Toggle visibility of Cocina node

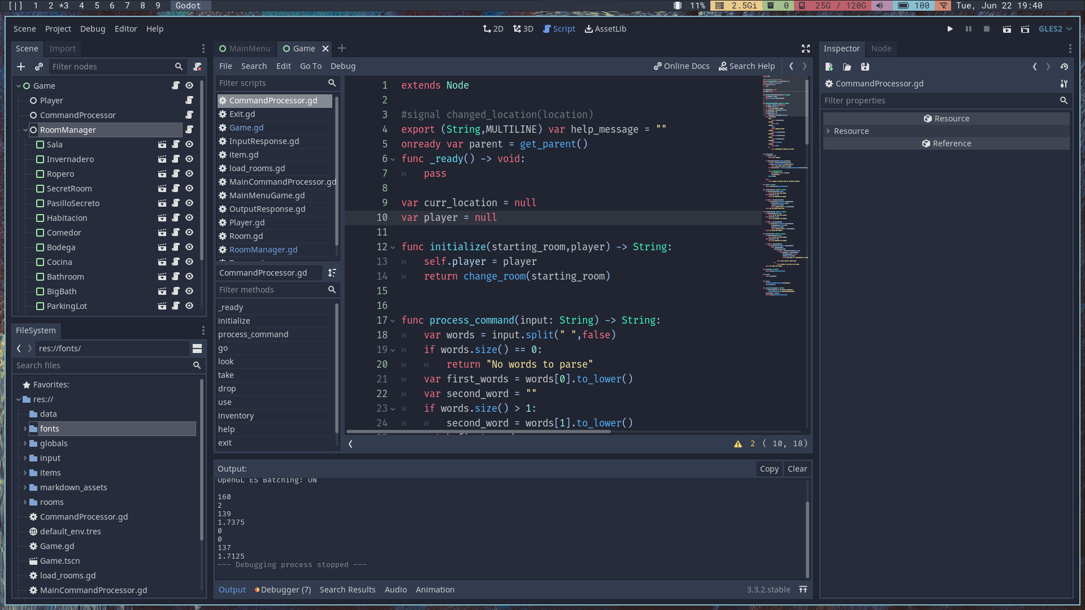(189, 262)
